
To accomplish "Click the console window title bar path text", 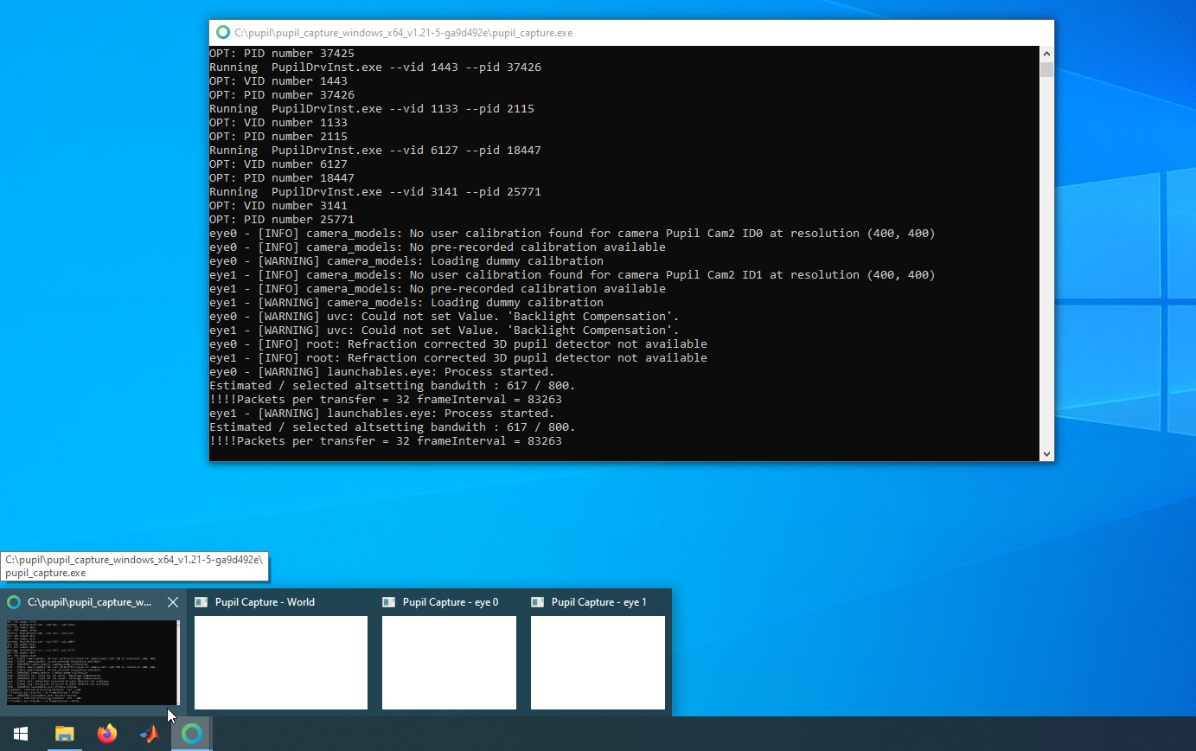I will 404,33.
